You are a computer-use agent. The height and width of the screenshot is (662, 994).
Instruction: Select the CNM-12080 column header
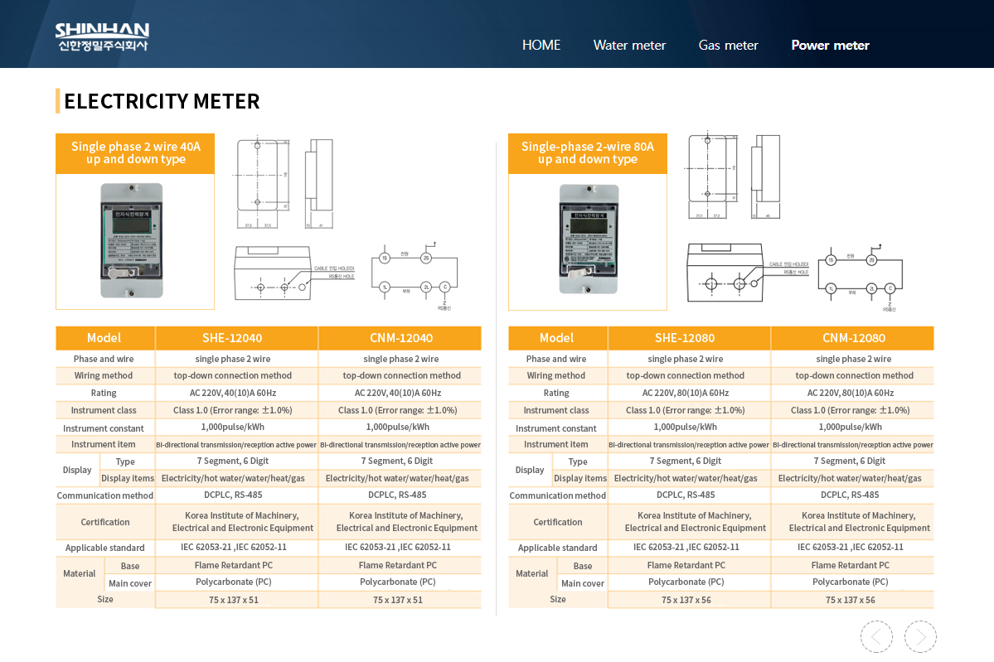coord(853,338)
